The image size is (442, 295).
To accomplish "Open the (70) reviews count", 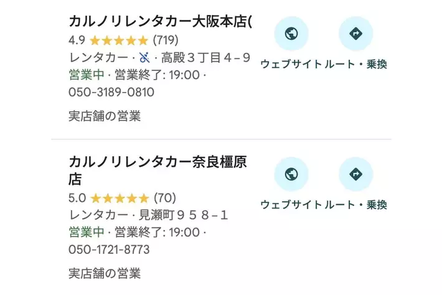I will [x=165, y=198].
